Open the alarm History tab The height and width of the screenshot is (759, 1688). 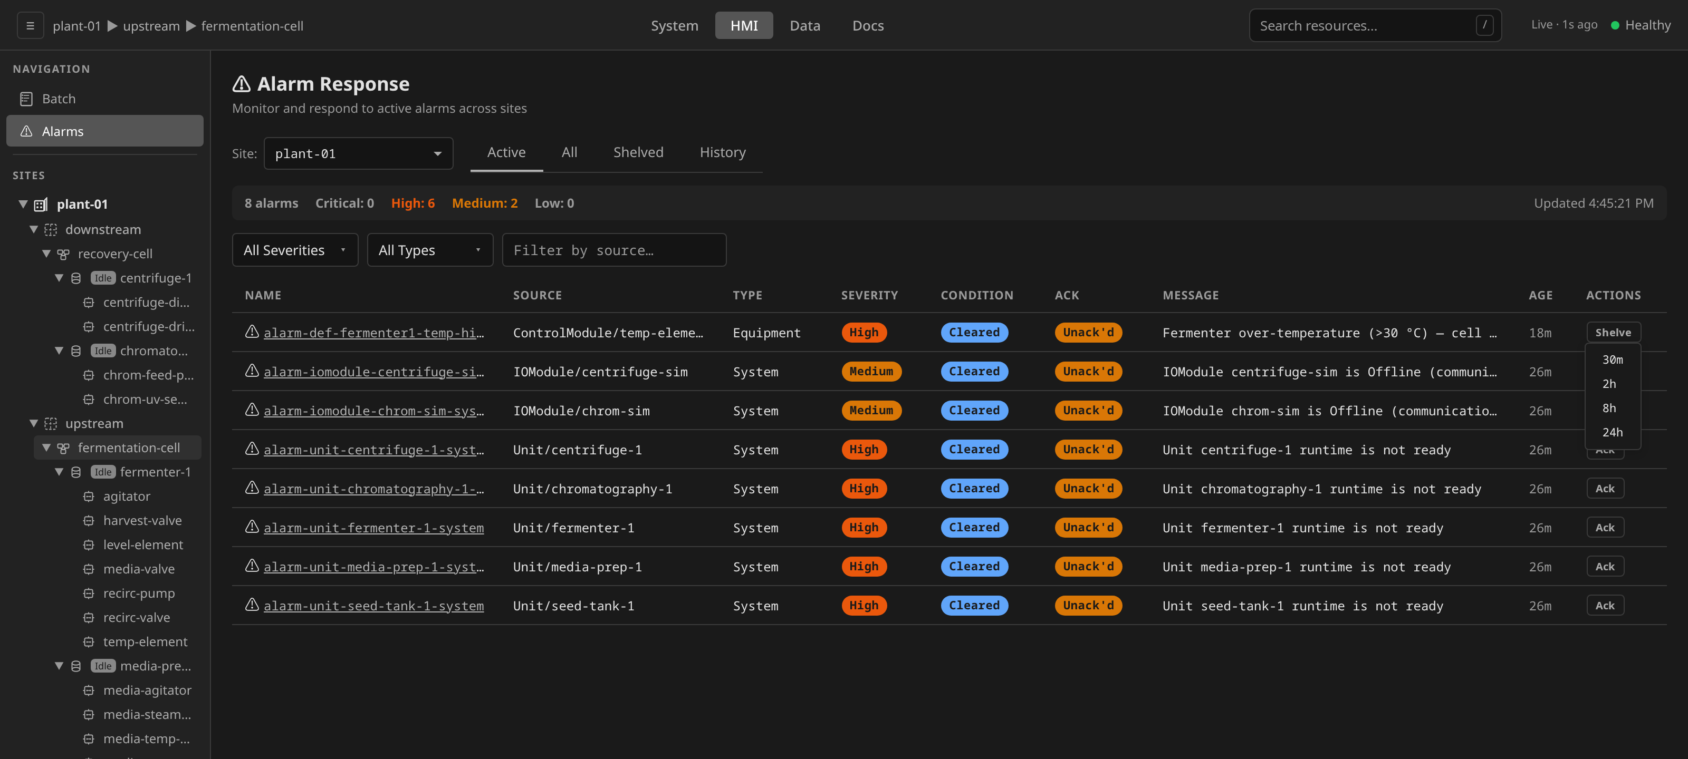[722, 152]
